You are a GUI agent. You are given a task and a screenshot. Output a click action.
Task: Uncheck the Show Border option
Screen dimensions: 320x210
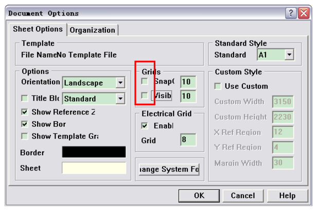pos(25,124)
